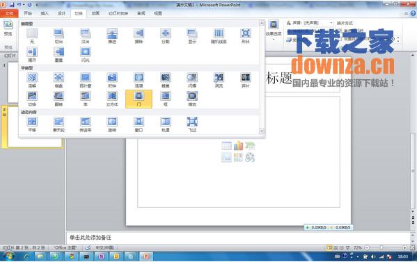This screenshot has height=262, width=417.
Task: Save the presentation from quick access toolbar
Action: (x=12, y=5)
